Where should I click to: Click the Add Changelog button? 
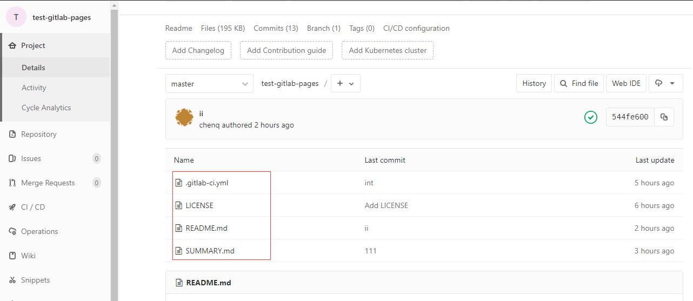coord(198,50)
